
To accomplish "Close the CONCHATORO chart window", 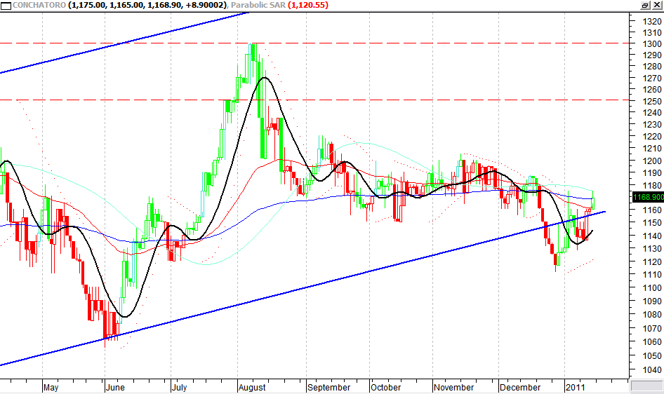I will tap(657, 5).
